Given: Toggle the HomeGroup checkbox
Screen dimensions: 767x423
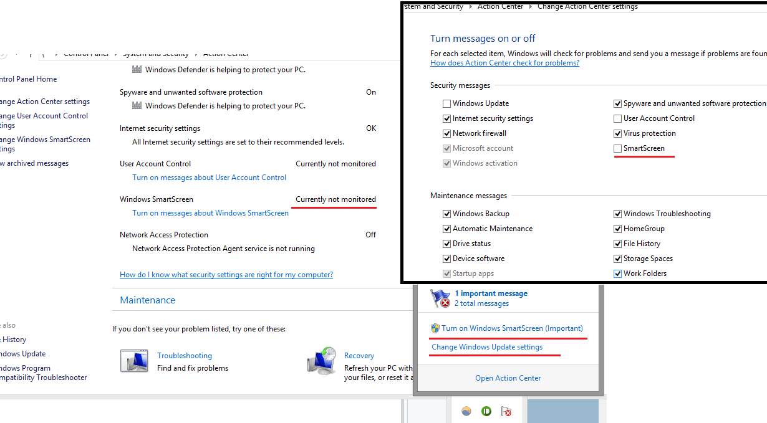Looking at the screenshot, I should point(617,229).
